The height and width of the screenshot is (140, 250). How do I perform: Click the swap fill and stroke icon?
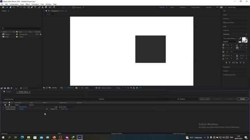(246, 38)
